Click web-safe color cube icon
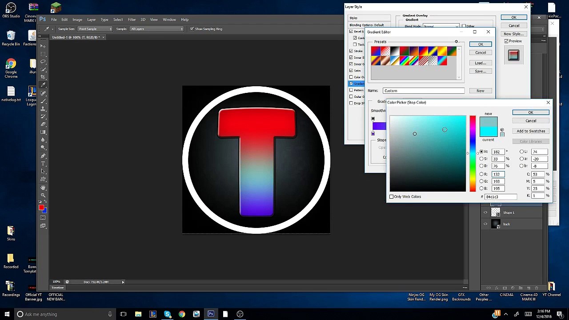Image resolution: width=569 pixels, height=320 pixels. coord(502,130)
